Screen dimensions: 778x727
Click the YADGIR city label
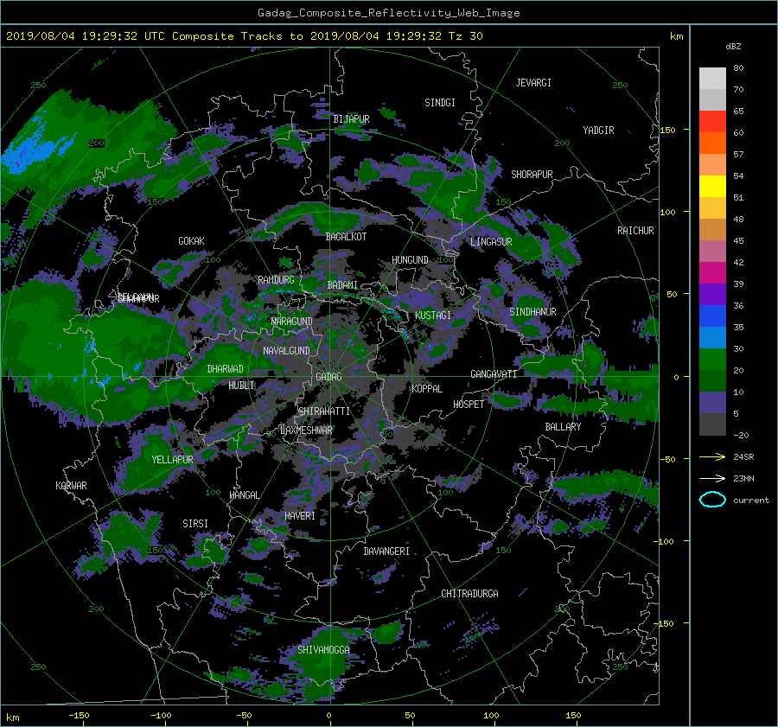tap(598, 131)
